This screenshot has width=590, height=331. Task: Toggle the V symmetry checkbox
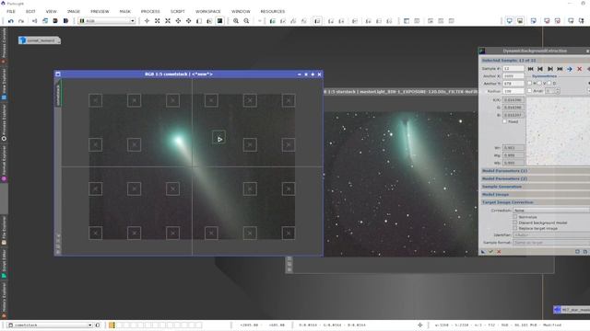coord(539,84)
